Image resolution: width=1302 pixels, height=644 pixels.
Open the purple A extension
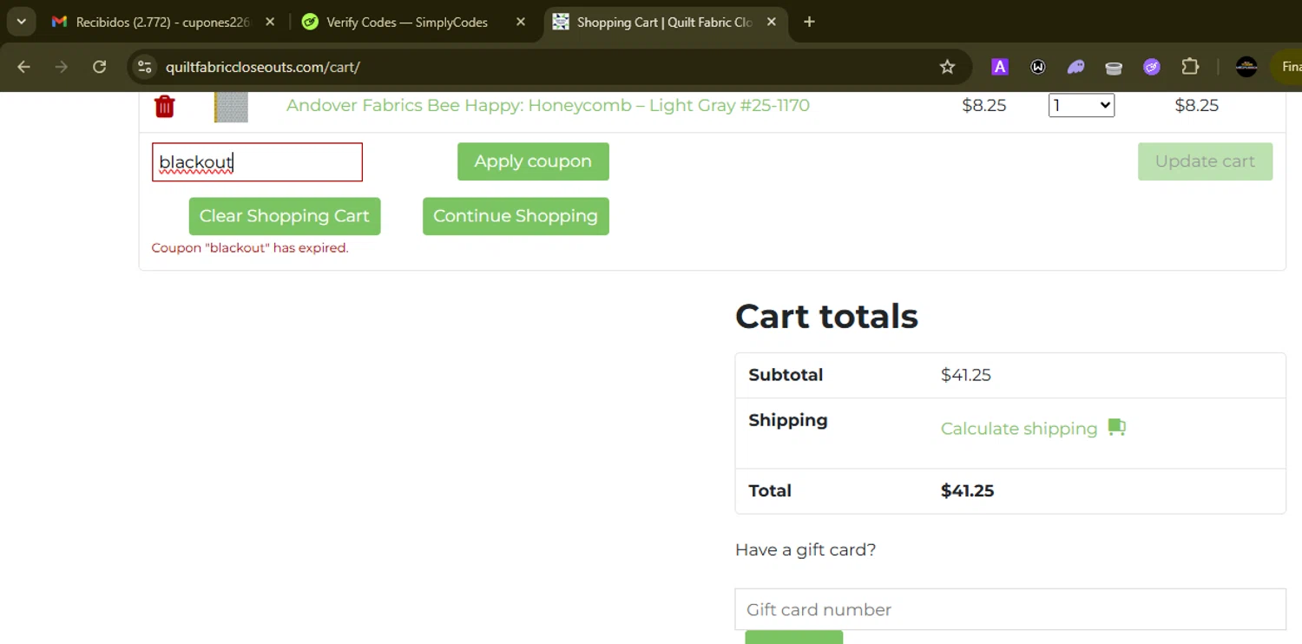pos(1000,67)
